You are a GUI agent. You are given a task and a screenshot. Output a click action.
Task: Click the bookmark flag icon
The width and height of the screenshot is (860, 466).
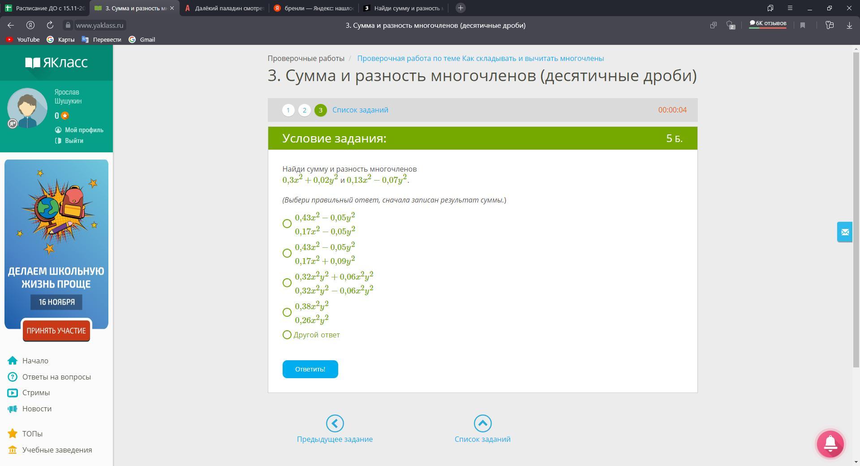pyautogui.click(x=803, y=26)
